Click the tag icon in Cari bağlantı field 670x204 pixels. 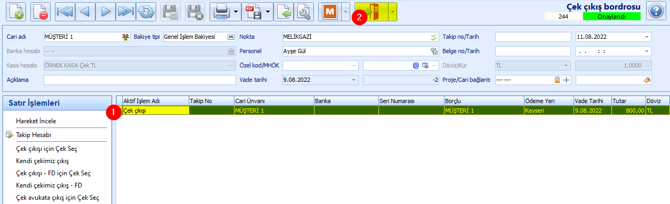click(647, 80)
